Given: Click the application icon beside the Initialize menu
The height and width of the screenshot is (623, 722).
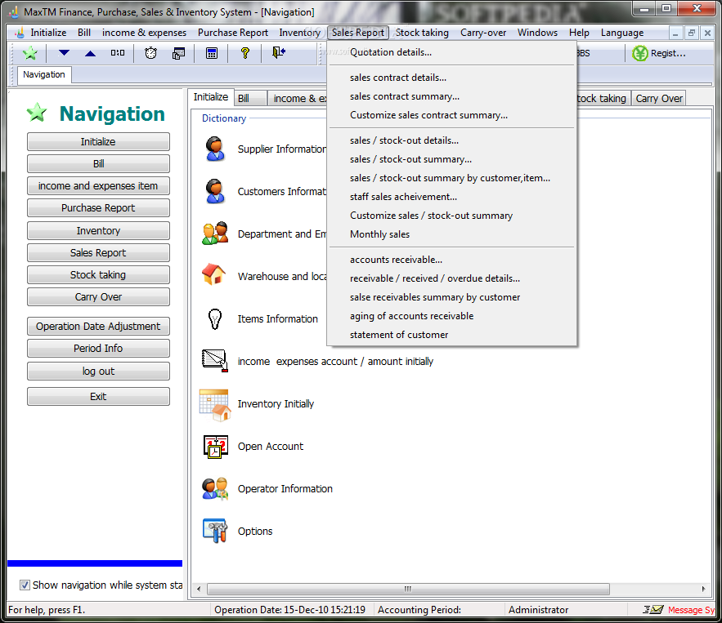Looking at the screenshot, I should pos(20,33).
